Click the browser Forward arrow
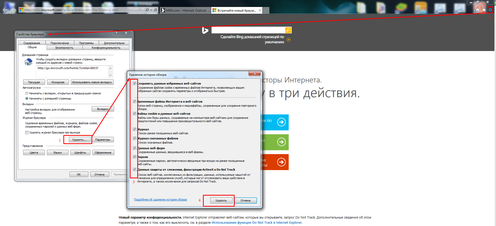This screenshot has height=226, width=496. pos(14,10)
